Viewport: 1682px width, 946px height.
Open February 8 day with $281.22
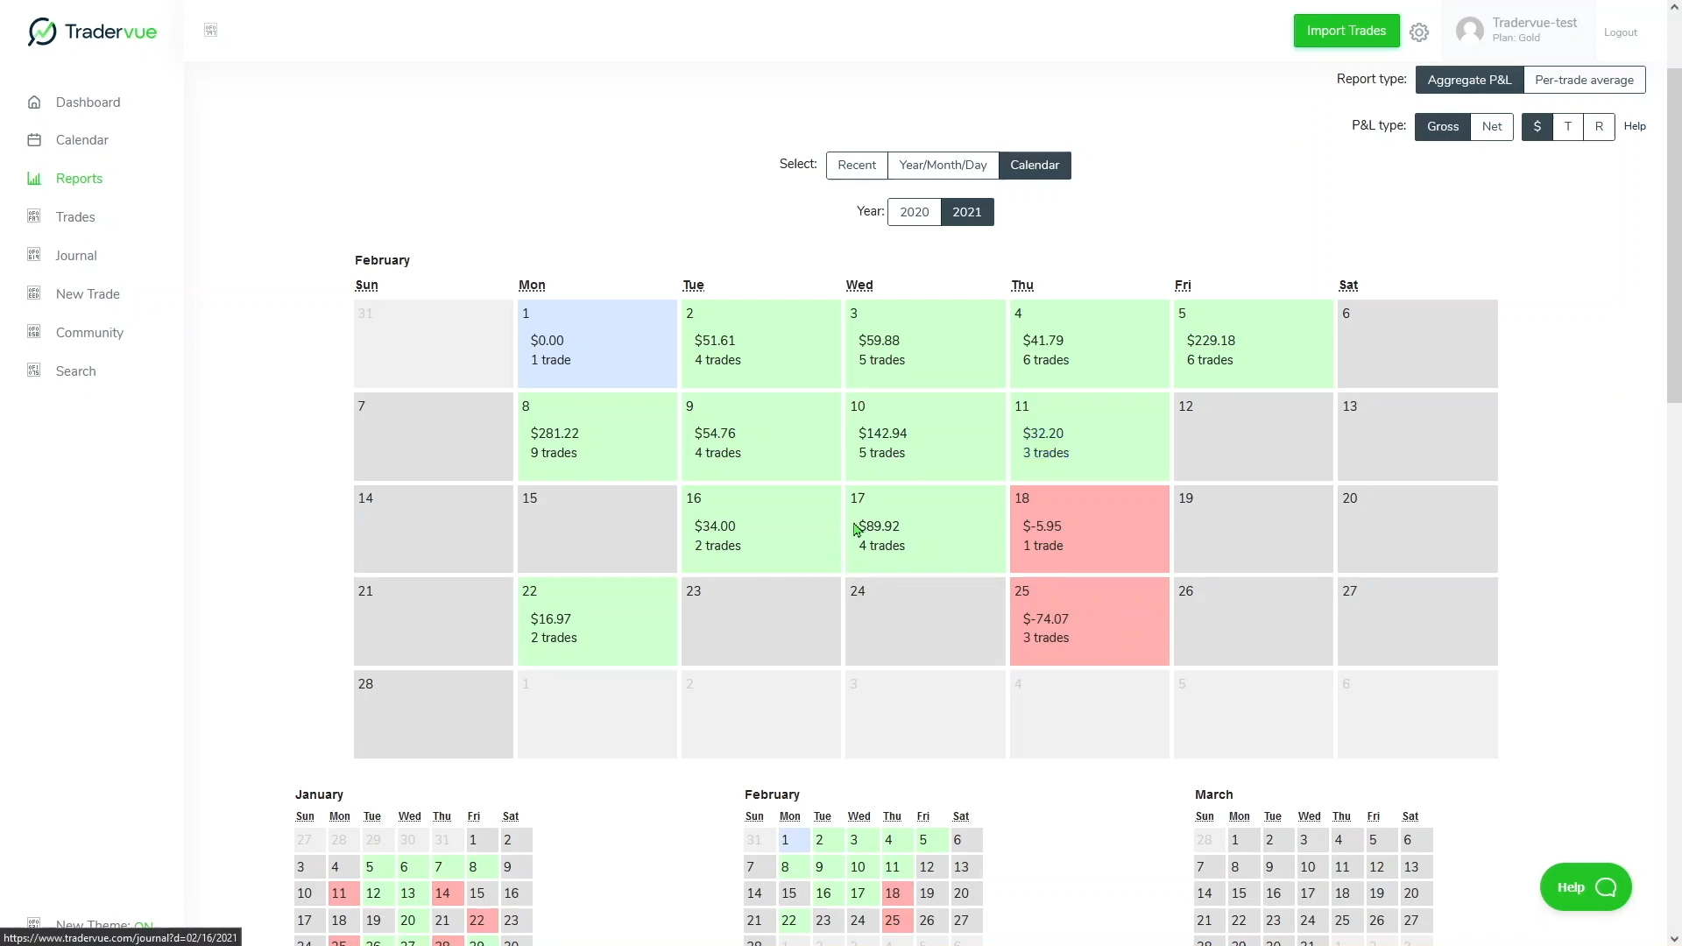pos(597,436)
